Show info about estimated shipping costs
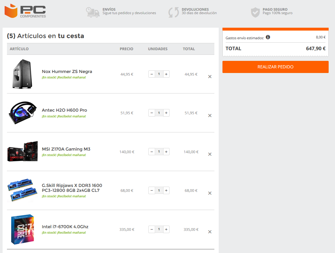Viewport: 335px width, 253px height. [x=268, y=37]
